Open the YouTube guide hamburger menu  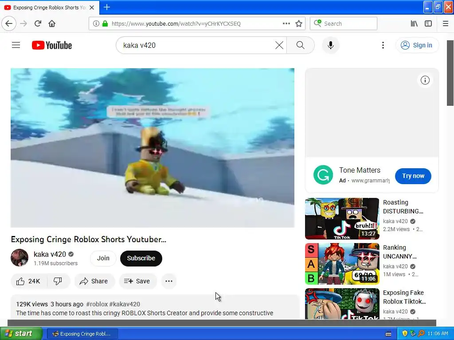16,45
